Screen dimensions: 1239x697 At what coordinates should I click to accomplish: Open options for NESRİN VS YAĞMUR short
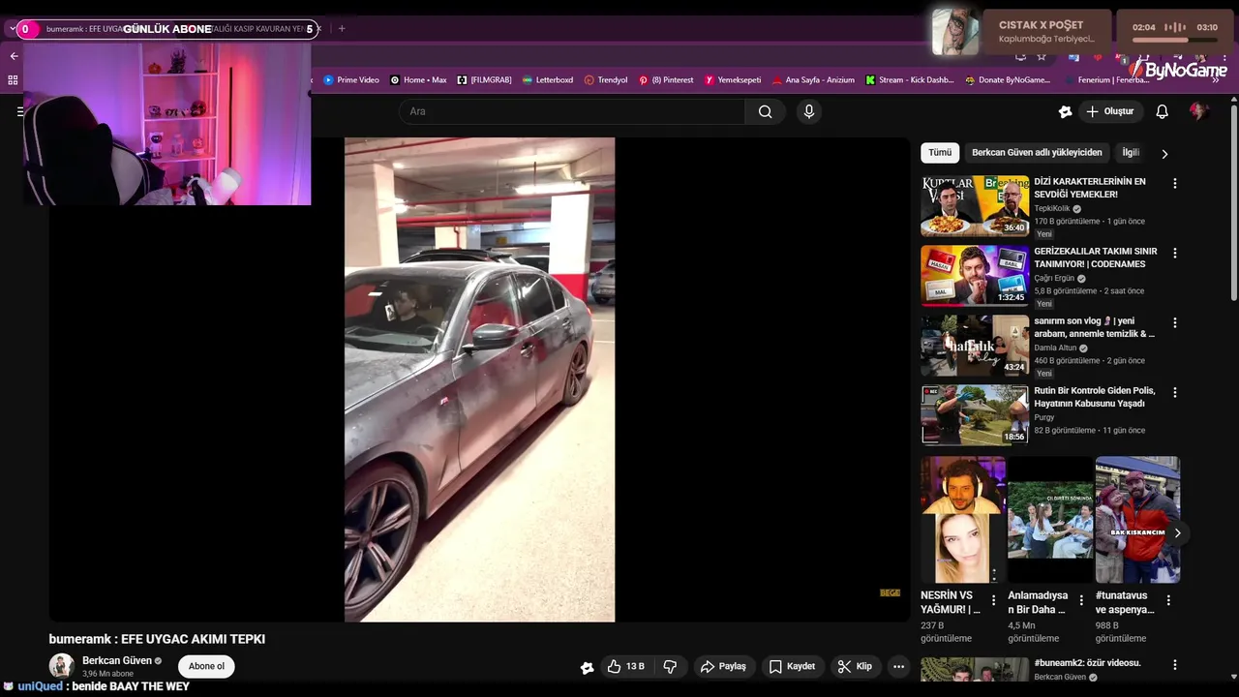(x=993, y=600)
